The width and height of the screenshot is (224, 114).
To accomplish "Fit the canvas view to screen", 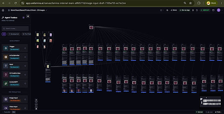I will coord(36,106).
